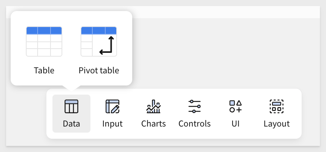326x152 pixels.
Task: Click the "Layout" label in toolbar
Action: click(x=277, y=124)
